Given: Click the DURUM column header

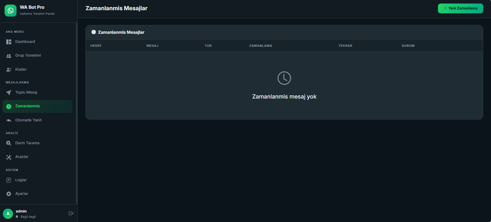Looking at the screenshot, I should pos(408,46).
